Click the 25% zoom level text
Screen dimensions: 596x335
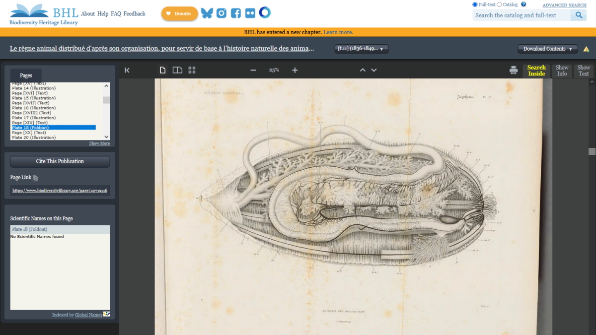(x=274, y=70)
